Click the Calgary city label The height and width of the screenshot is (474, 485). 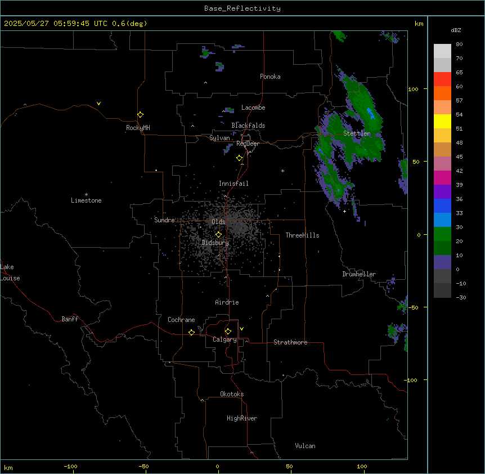pyautogui.click(x=224, y=339)
